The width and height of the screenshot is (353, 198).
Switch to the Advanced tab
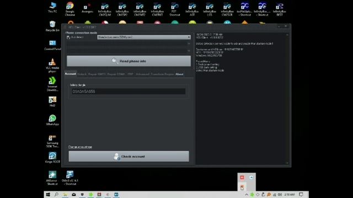[142, 74]
